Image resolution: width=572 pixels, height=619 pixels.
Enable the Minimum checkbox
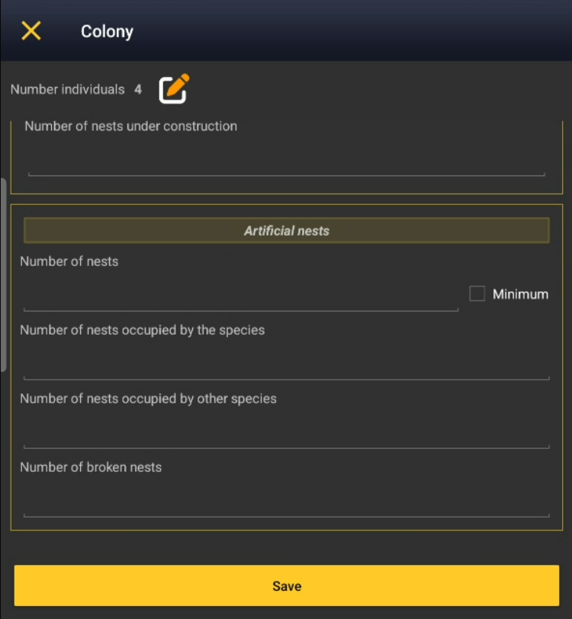tap(477, 294)
